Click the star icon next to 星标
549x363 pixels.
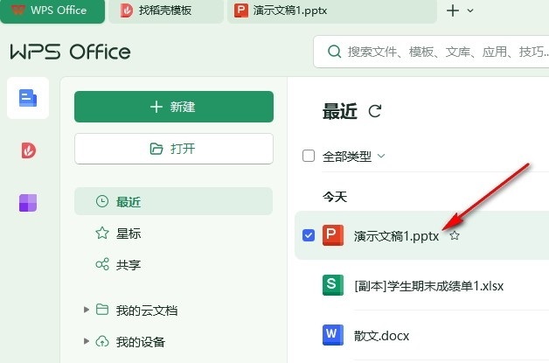tap(102, 233)
